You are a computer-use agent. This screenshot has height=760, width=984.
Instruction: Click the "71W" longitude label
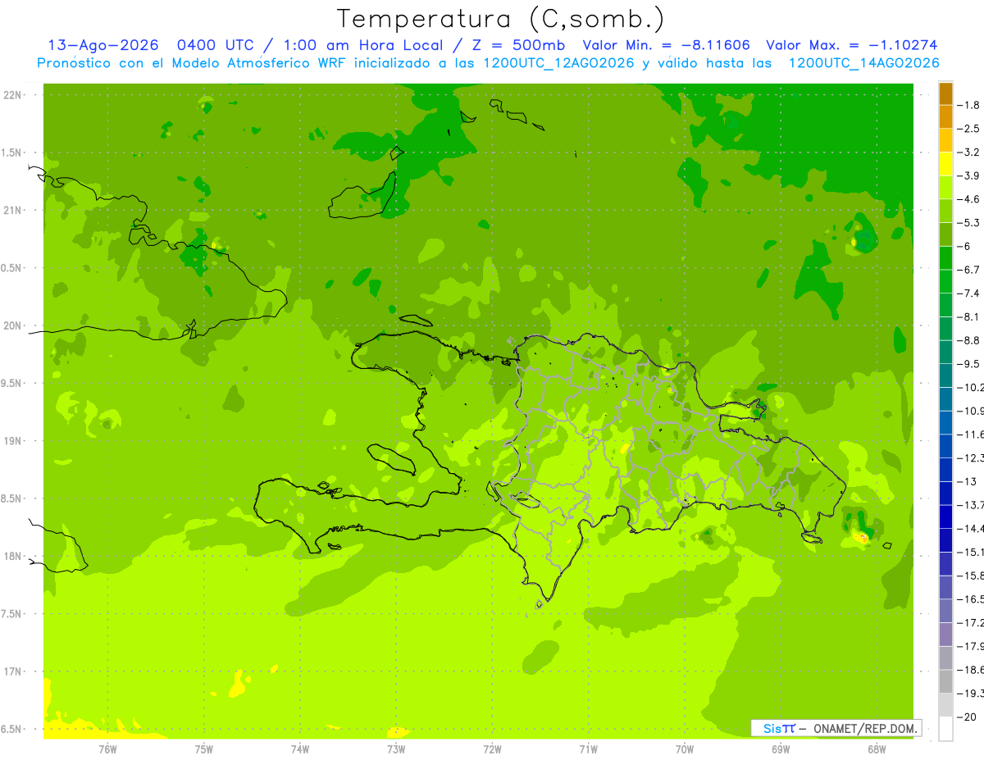pos(588,749)
